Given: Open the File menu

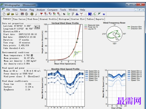Looking at the screenshot, I should [8, 10].
